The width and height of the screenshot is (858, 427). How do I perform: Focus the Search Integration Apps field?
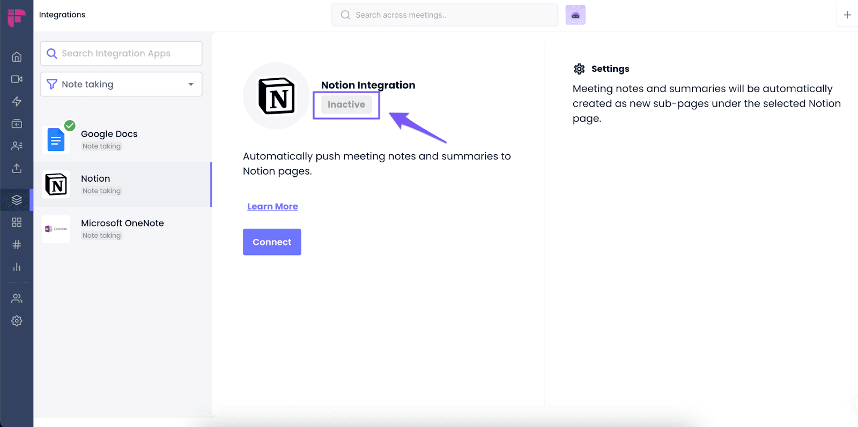click(121, 54)
